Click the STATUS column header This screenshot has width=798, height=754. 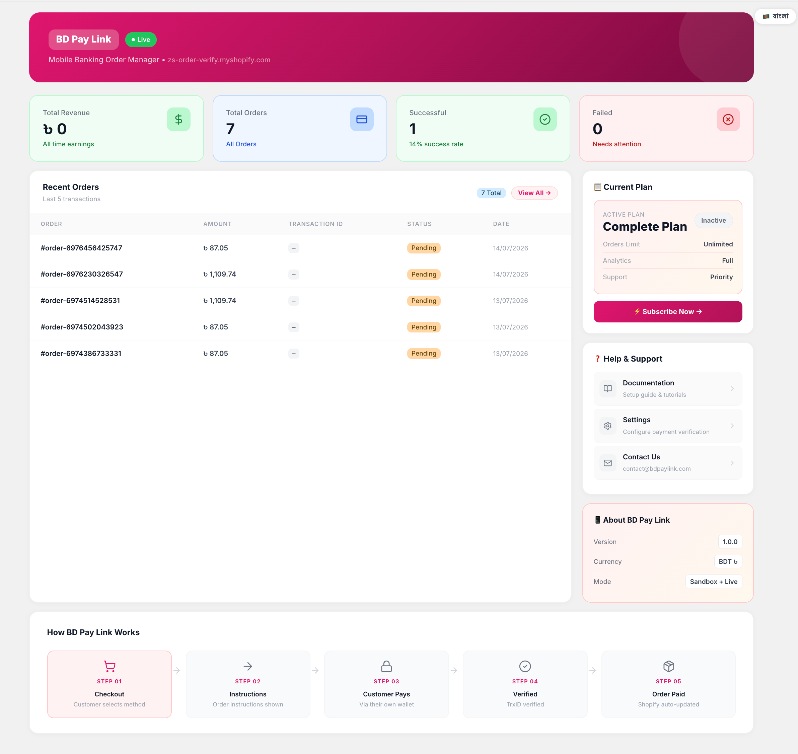coord(419,224)
